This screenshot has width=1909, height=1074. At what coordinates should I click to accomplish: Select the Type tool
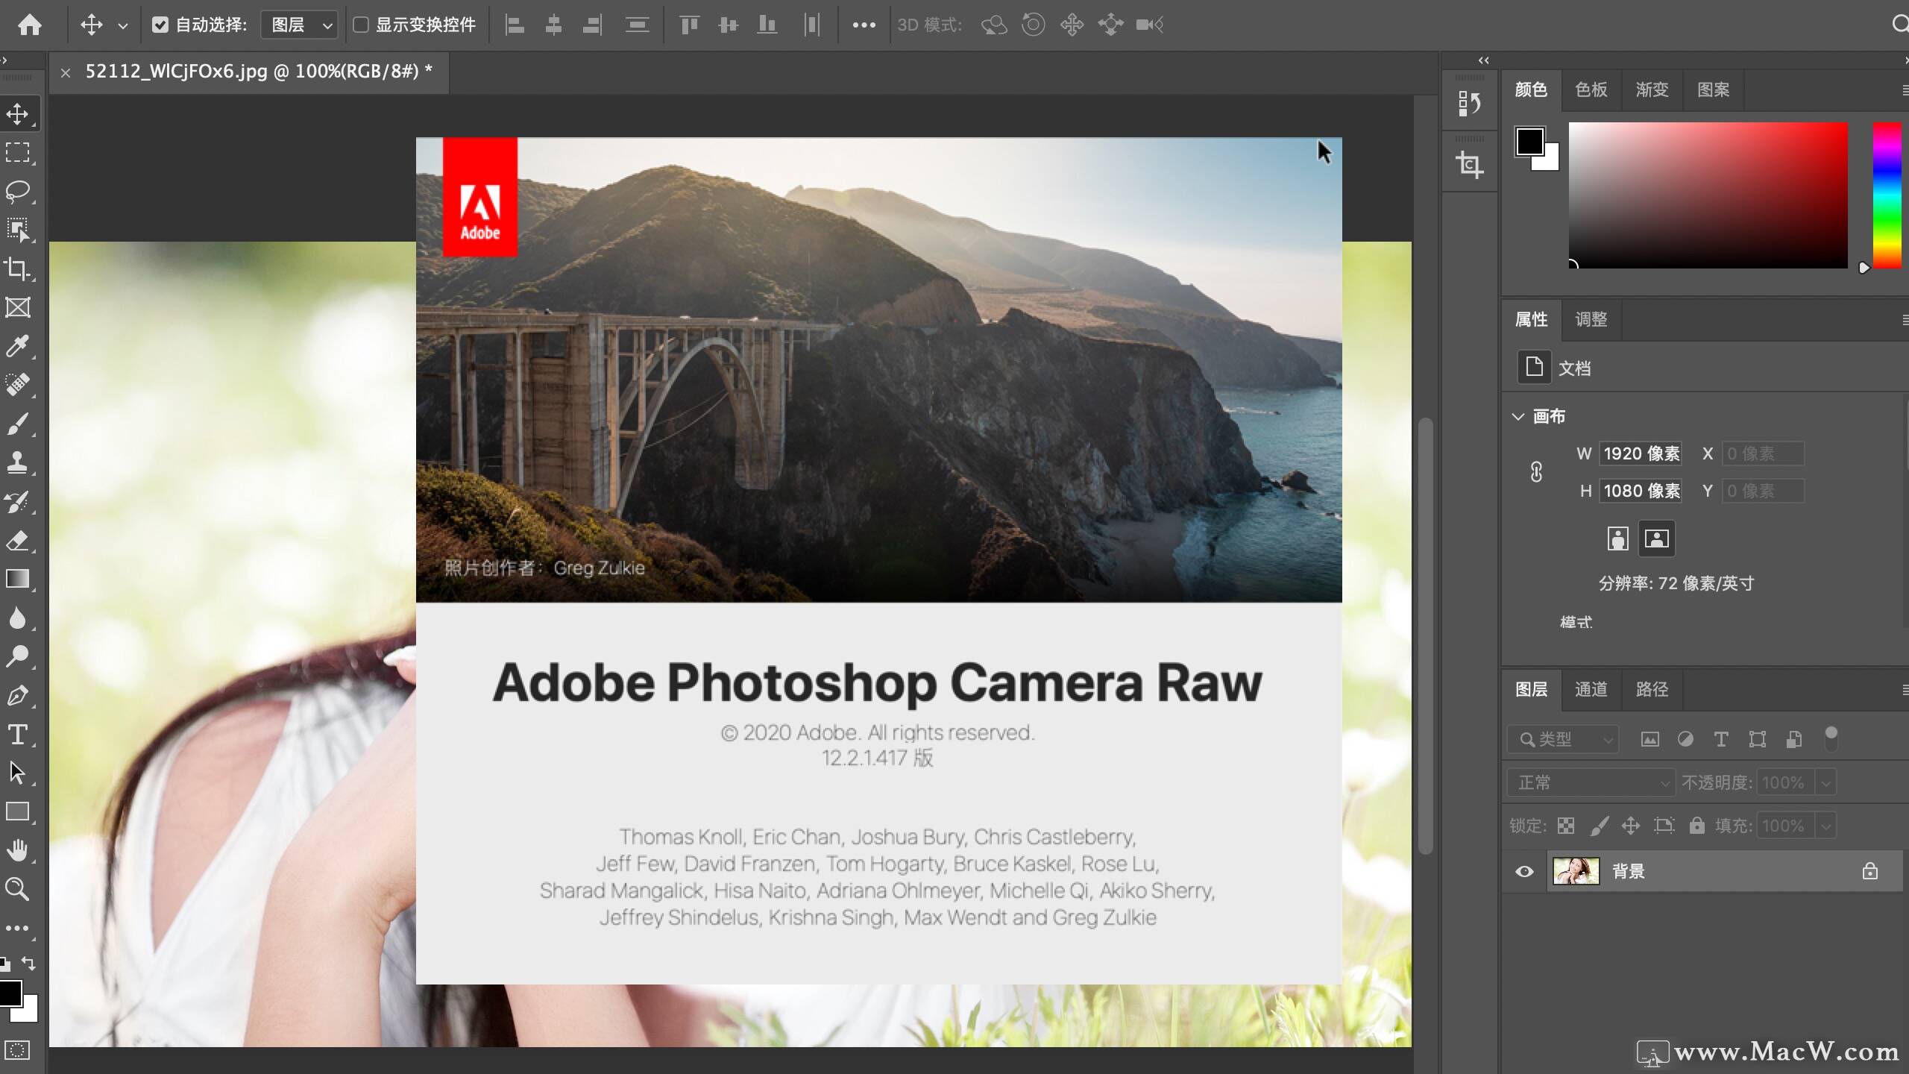pos(18,735)
